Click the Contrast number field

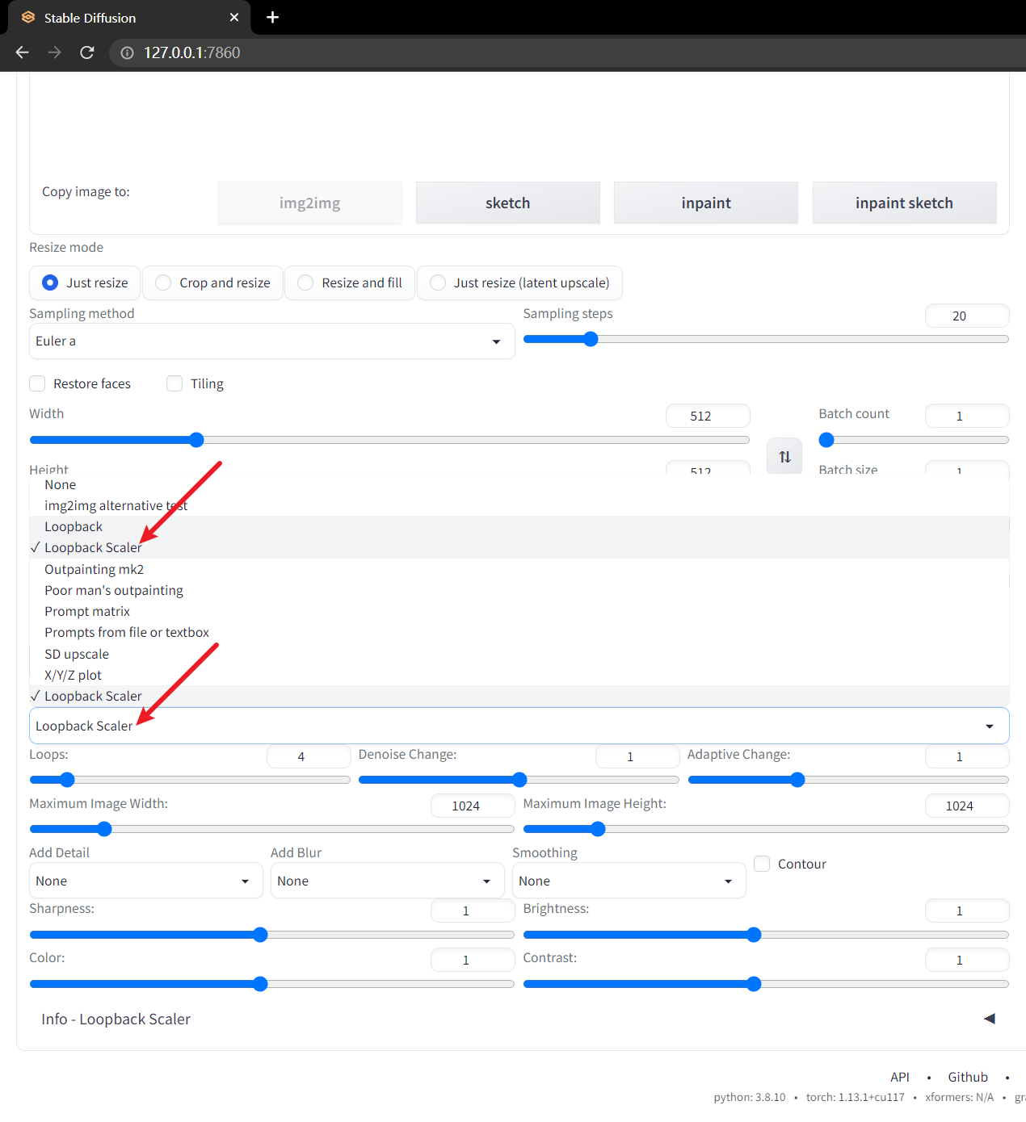[967, 960]
